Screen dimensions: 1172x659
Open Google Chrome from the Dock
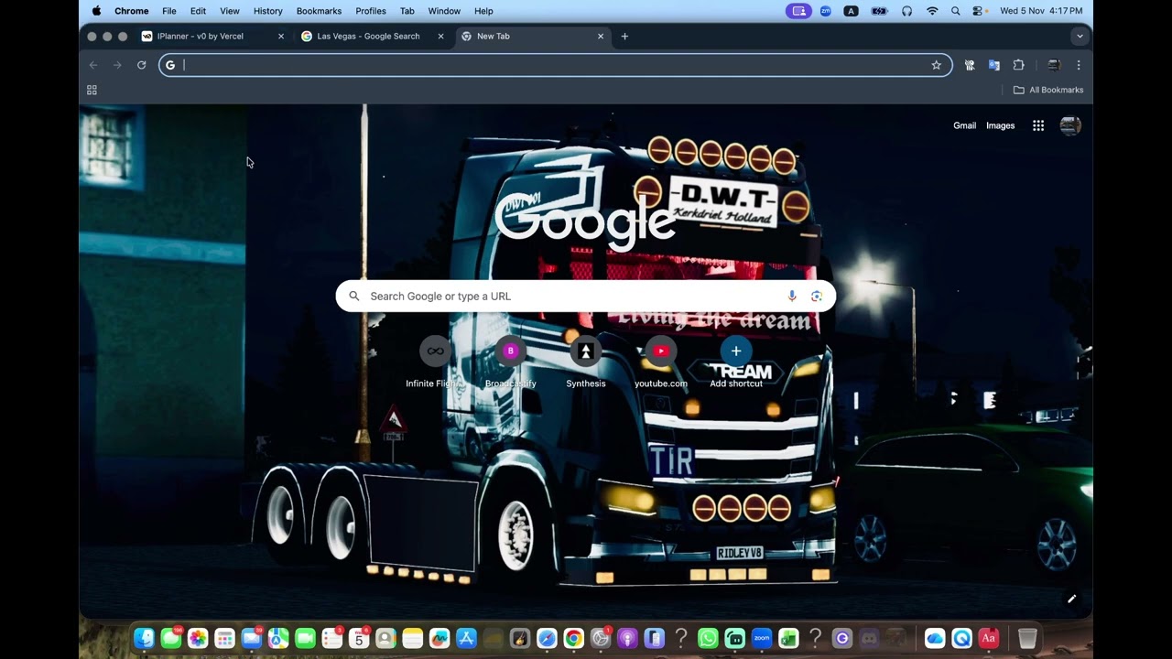(573, 638)
